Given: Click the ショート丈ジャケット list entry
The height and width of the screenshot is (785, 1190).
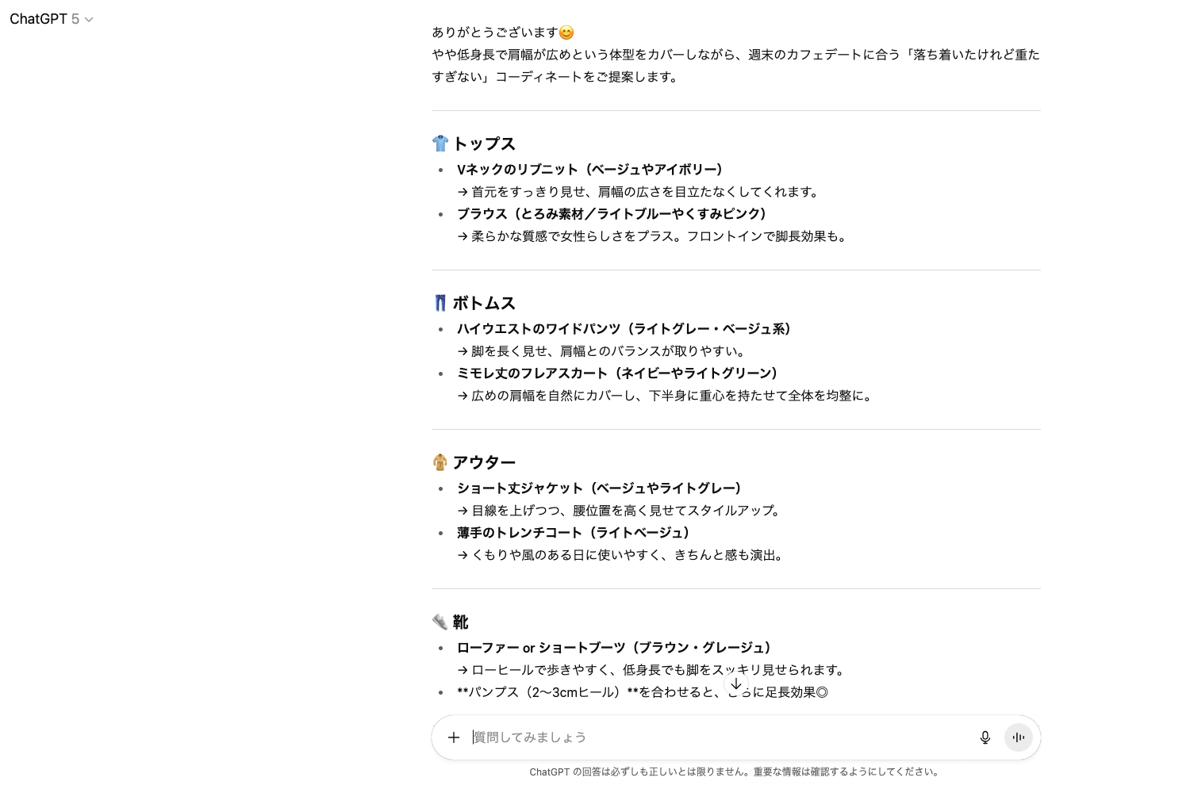Looking at the screenshot, I should 599,488.
